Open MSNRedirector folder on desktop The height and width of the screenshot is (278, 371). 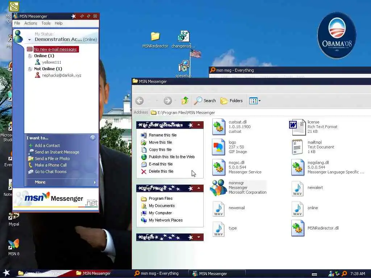pos(155,40)
